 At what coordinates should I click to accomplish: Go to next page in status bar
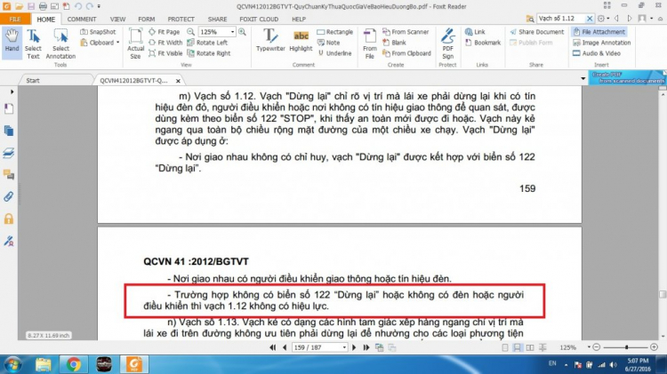pos(354,347)
